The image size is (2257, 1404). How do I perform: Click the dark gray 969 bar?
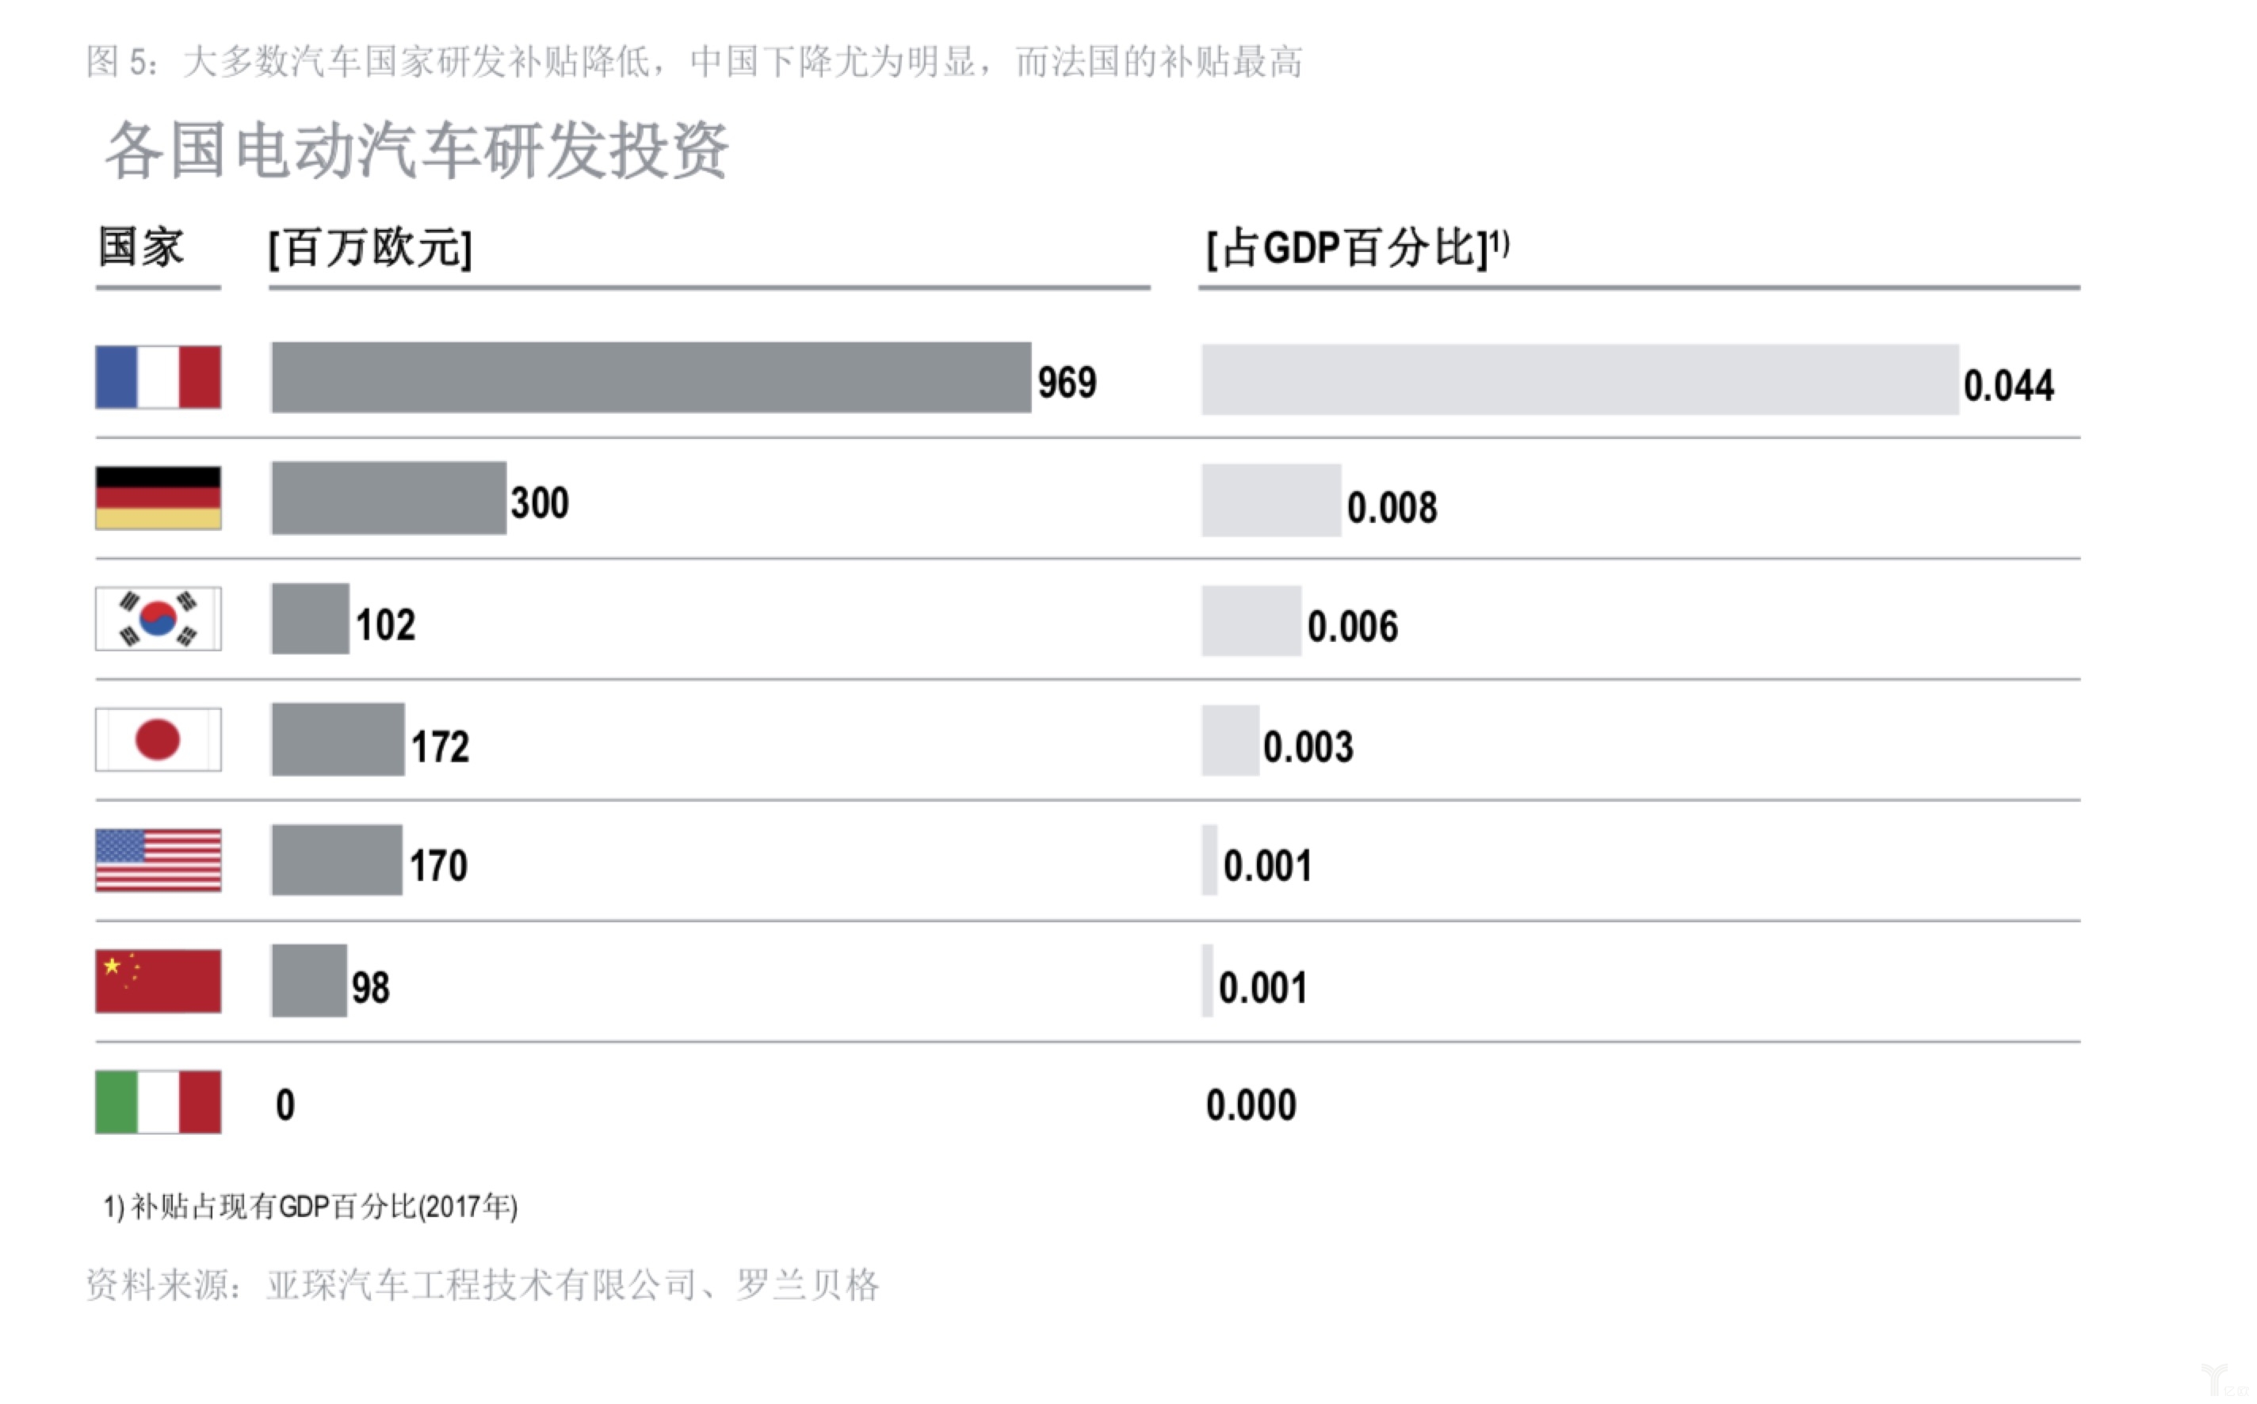(x=650, y=377)
